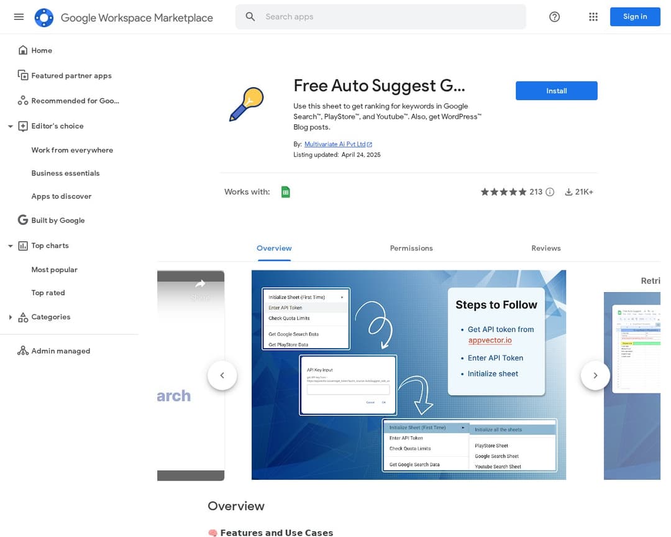Click inside the Search apps field
The height and width of the screenshot is (537, 671).
379,17
